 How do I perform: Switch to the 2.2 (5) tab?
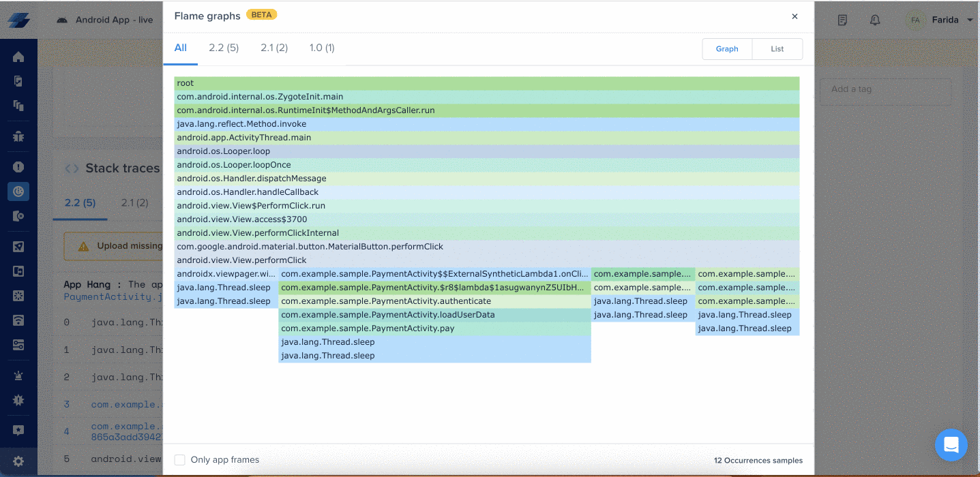click(224, 48)
